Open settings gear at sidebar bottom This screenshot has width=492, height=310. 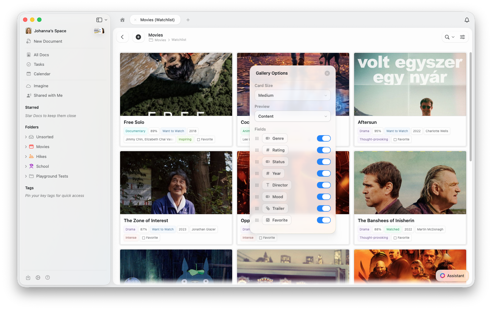(38, 277)
